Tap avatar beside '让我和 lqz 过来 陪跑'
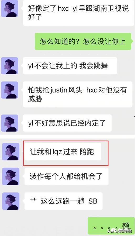Viewport: 135px width, 236px height. (x=11, y=152)
